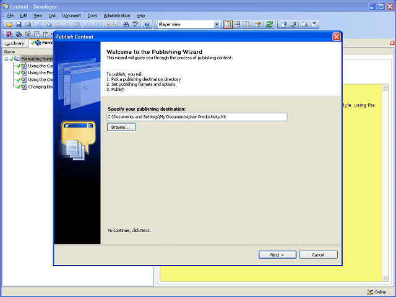The height and width of the screenshot is (297, 396).
Task: Close the document tab with red X
Action: (392, 43)
